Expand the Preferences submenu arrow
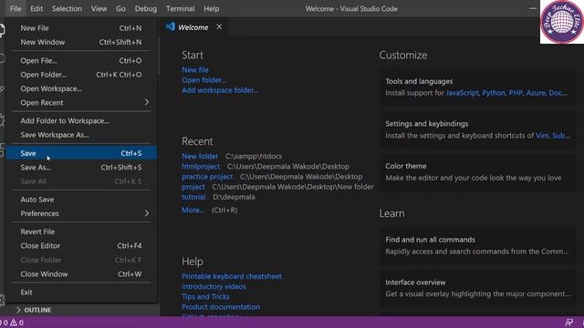Screen dimensions: 584x328 tap(147, 213)
